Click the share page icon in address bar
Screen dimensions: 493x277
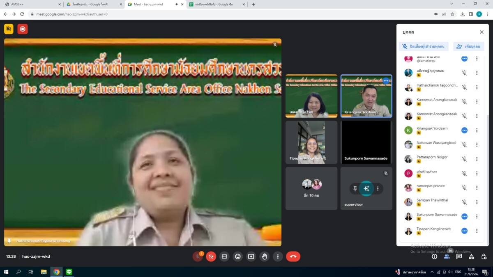click(x=444, y=14)
